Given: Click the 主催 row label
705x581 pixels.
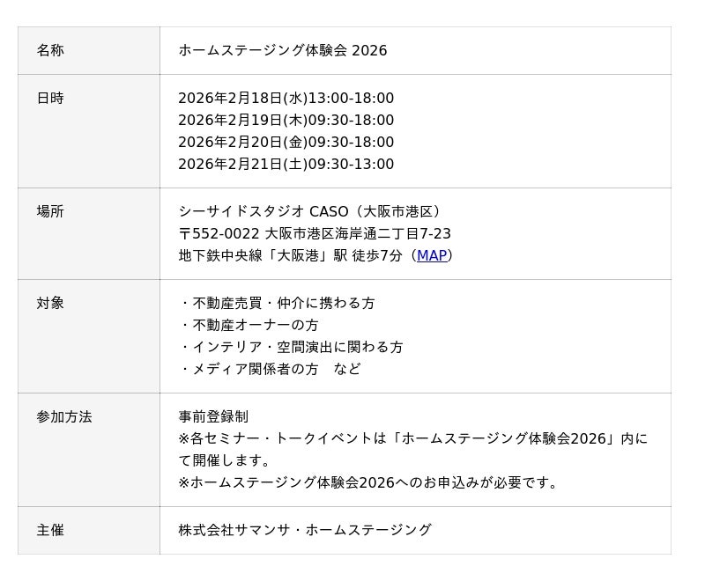Looking at the screenshot, I should click(x=50, y=530).
